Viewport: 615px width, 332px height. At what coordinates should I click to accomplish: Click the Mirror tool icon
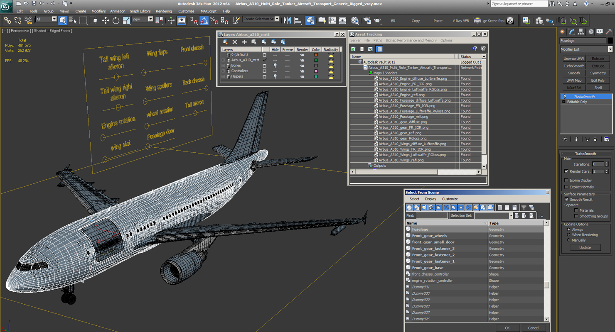click(288, 20)
